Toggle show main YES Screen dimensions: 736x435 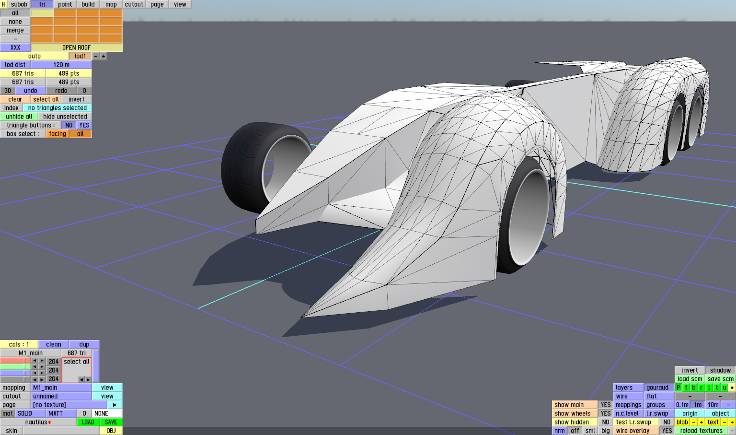coord(606,405)
